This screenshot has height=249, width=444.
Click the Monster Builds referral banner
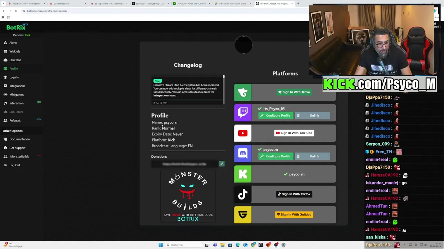[188, 196]
